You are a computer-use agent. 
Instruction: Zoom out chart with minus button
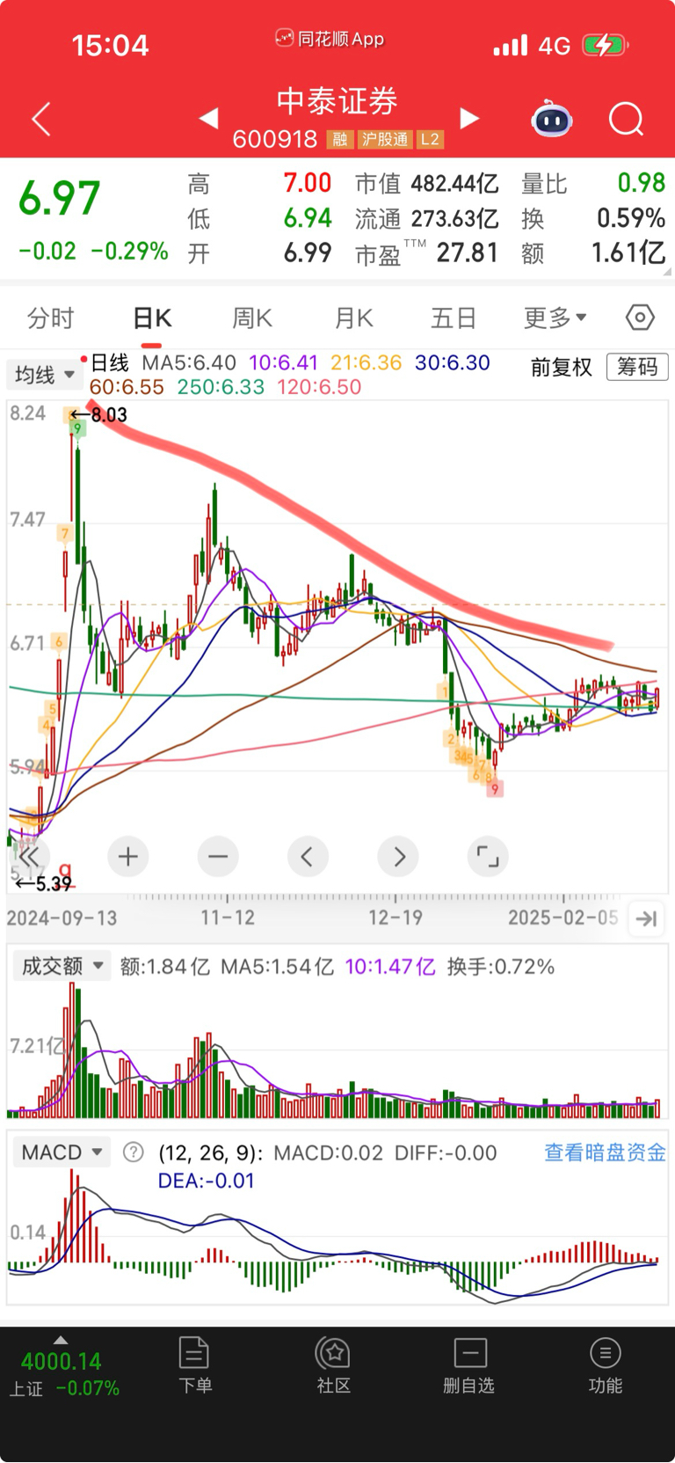click(x=218, y=856)
